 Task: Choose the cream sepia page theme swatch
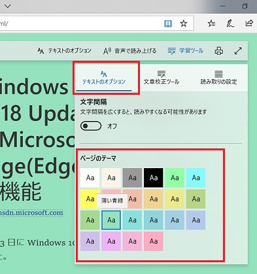[x=111, y=178]
